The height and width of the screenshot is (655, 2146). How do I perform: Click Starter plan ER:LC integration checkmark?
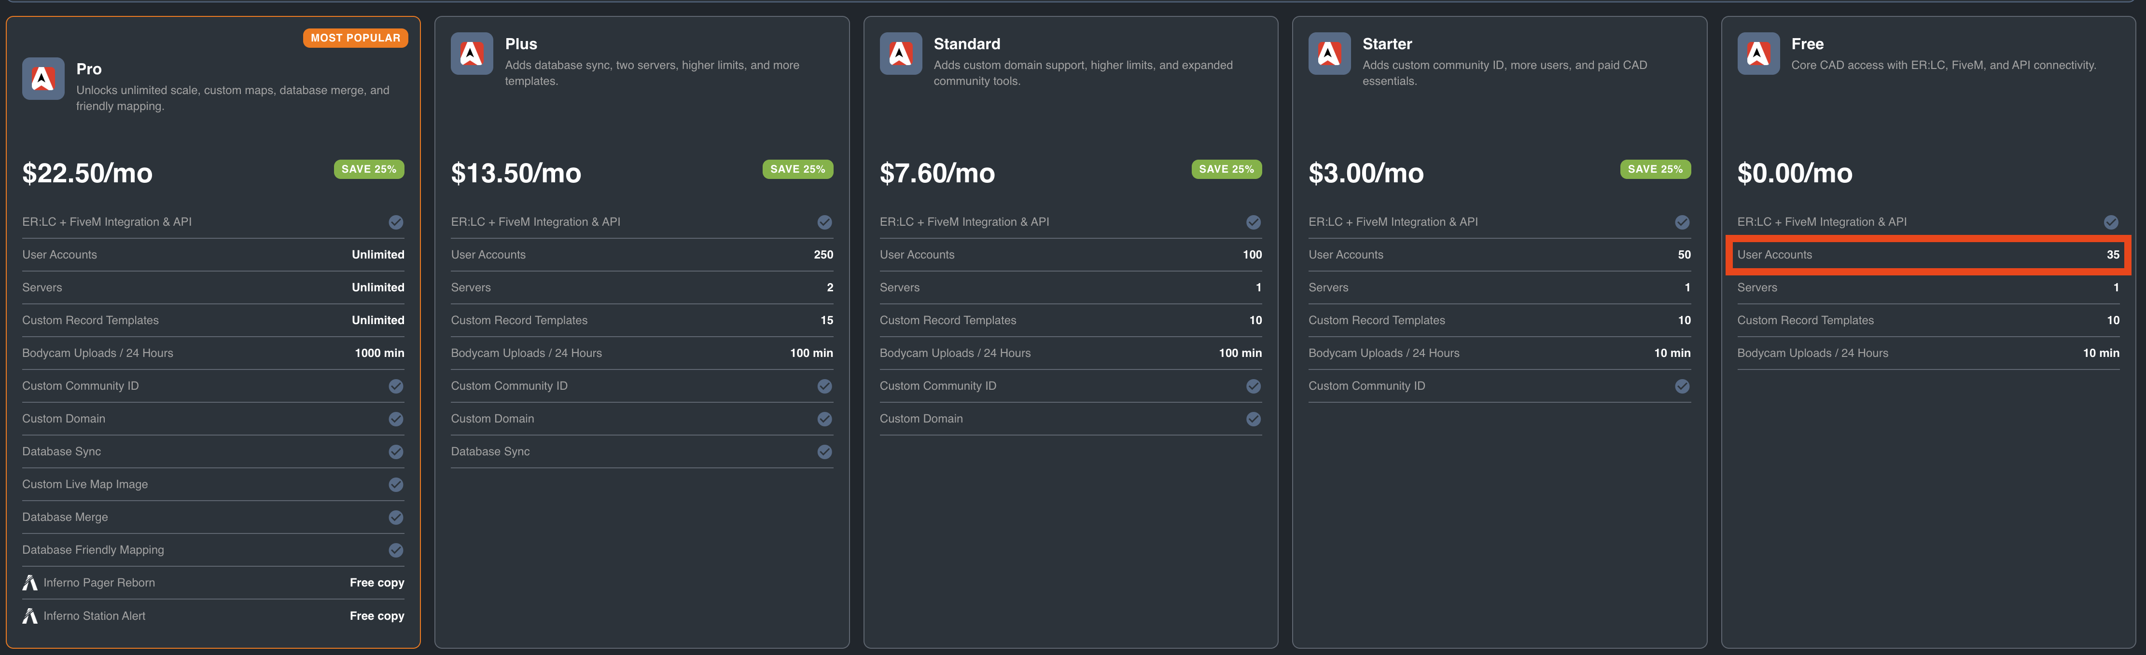click(1682, 222)
